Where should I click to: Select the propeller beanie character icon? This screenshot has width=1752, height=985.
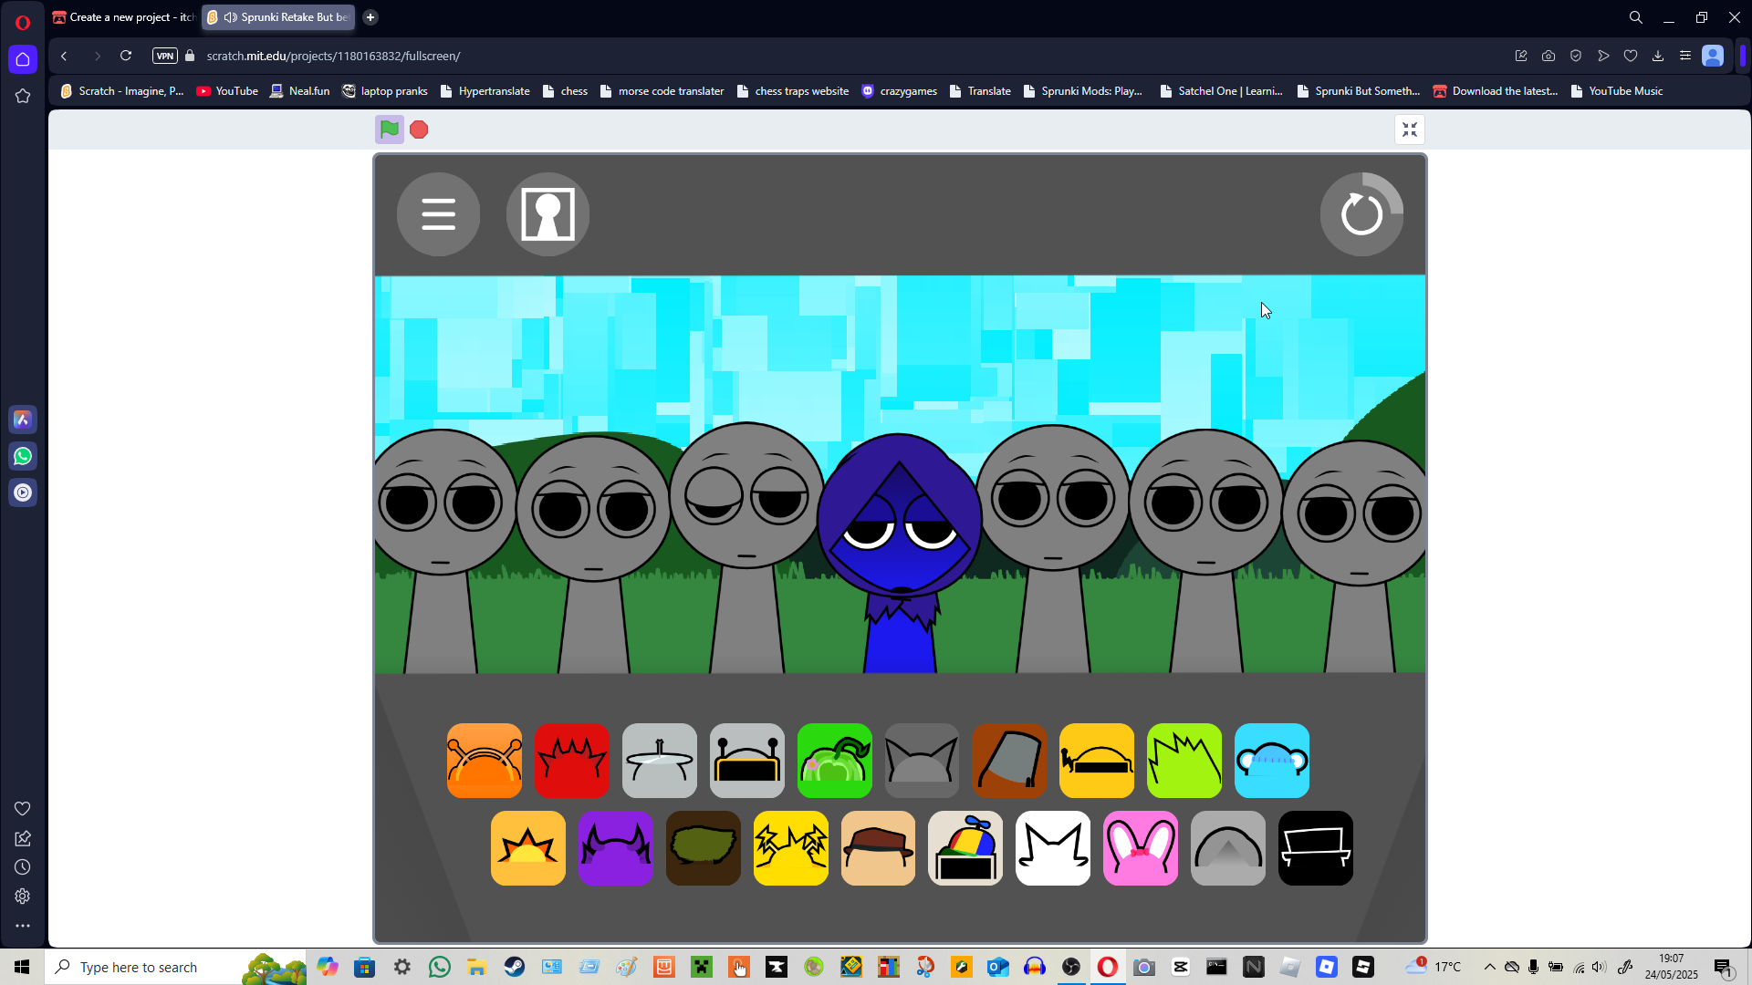965,848
